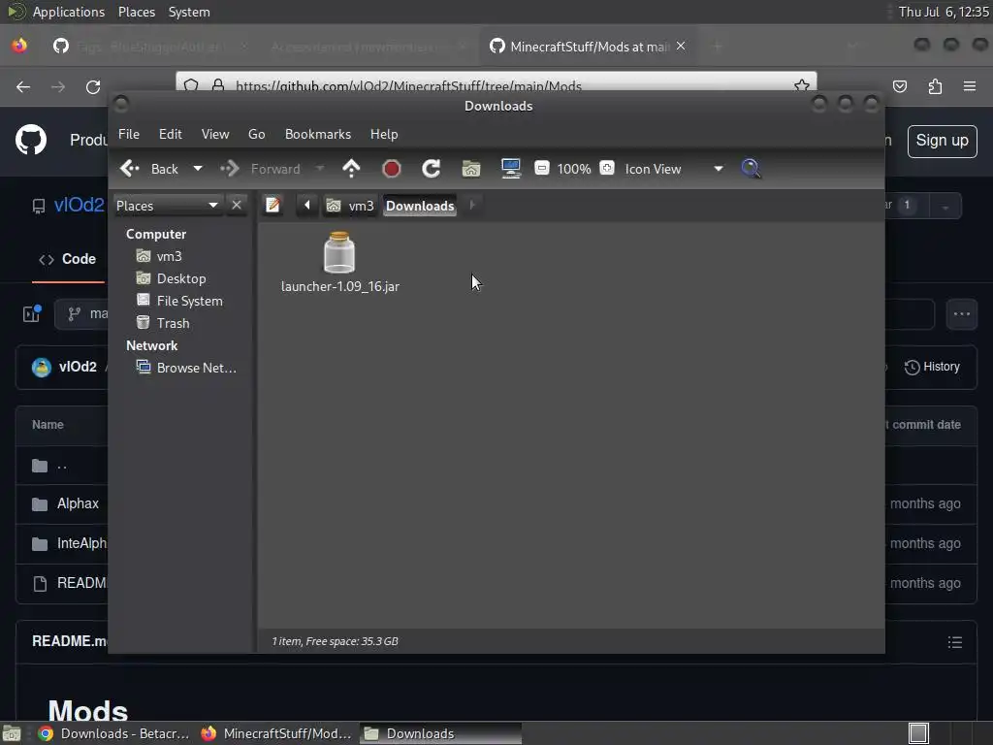Open the star list dropdown on GitHub
The image size is (993, 745).
point(945,206)
